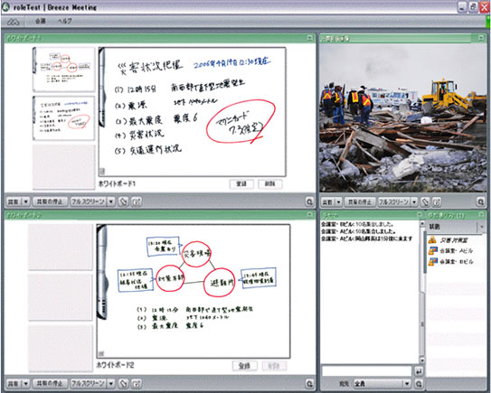Click the Breeze logo icon in the menu bar
This screenshot has height=393, width=491.
point(14,22)
